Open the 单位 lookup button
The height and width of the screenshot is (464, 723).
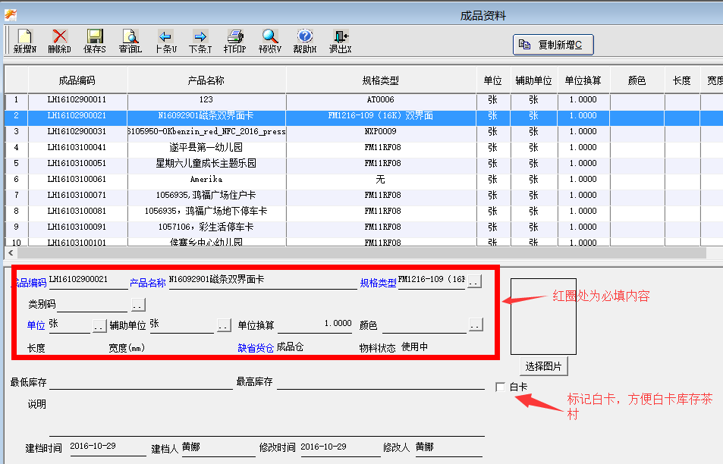pos(99,326)
